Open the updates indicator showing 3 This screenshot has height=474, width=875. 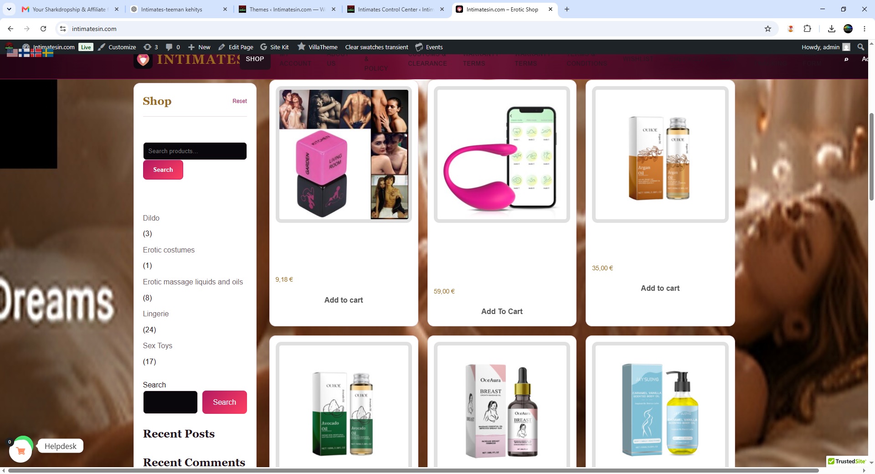tap(151, 47)
